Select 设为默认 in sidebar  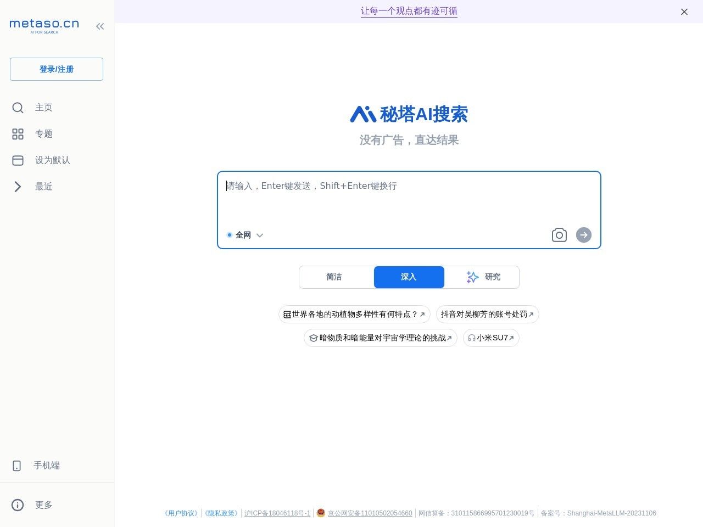coord(53,160)
